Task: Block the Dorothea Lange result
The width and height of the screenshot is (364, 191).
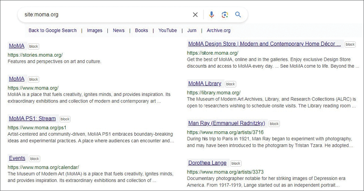Action: click(x=236, y=163)
